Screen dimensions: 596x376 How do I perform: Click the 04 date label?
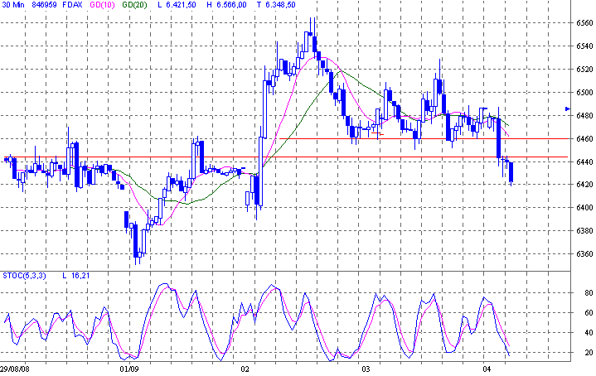point(487,369)
